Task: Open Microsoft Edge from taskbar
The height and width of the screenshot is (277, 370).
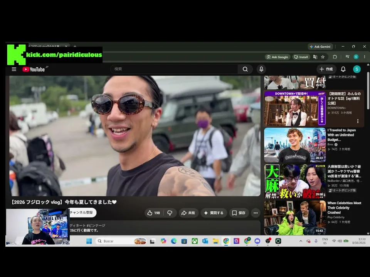Action: (x=174, y=241)
